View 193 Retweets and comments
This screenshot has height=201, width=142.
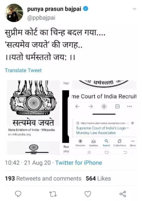coord(43,179)
